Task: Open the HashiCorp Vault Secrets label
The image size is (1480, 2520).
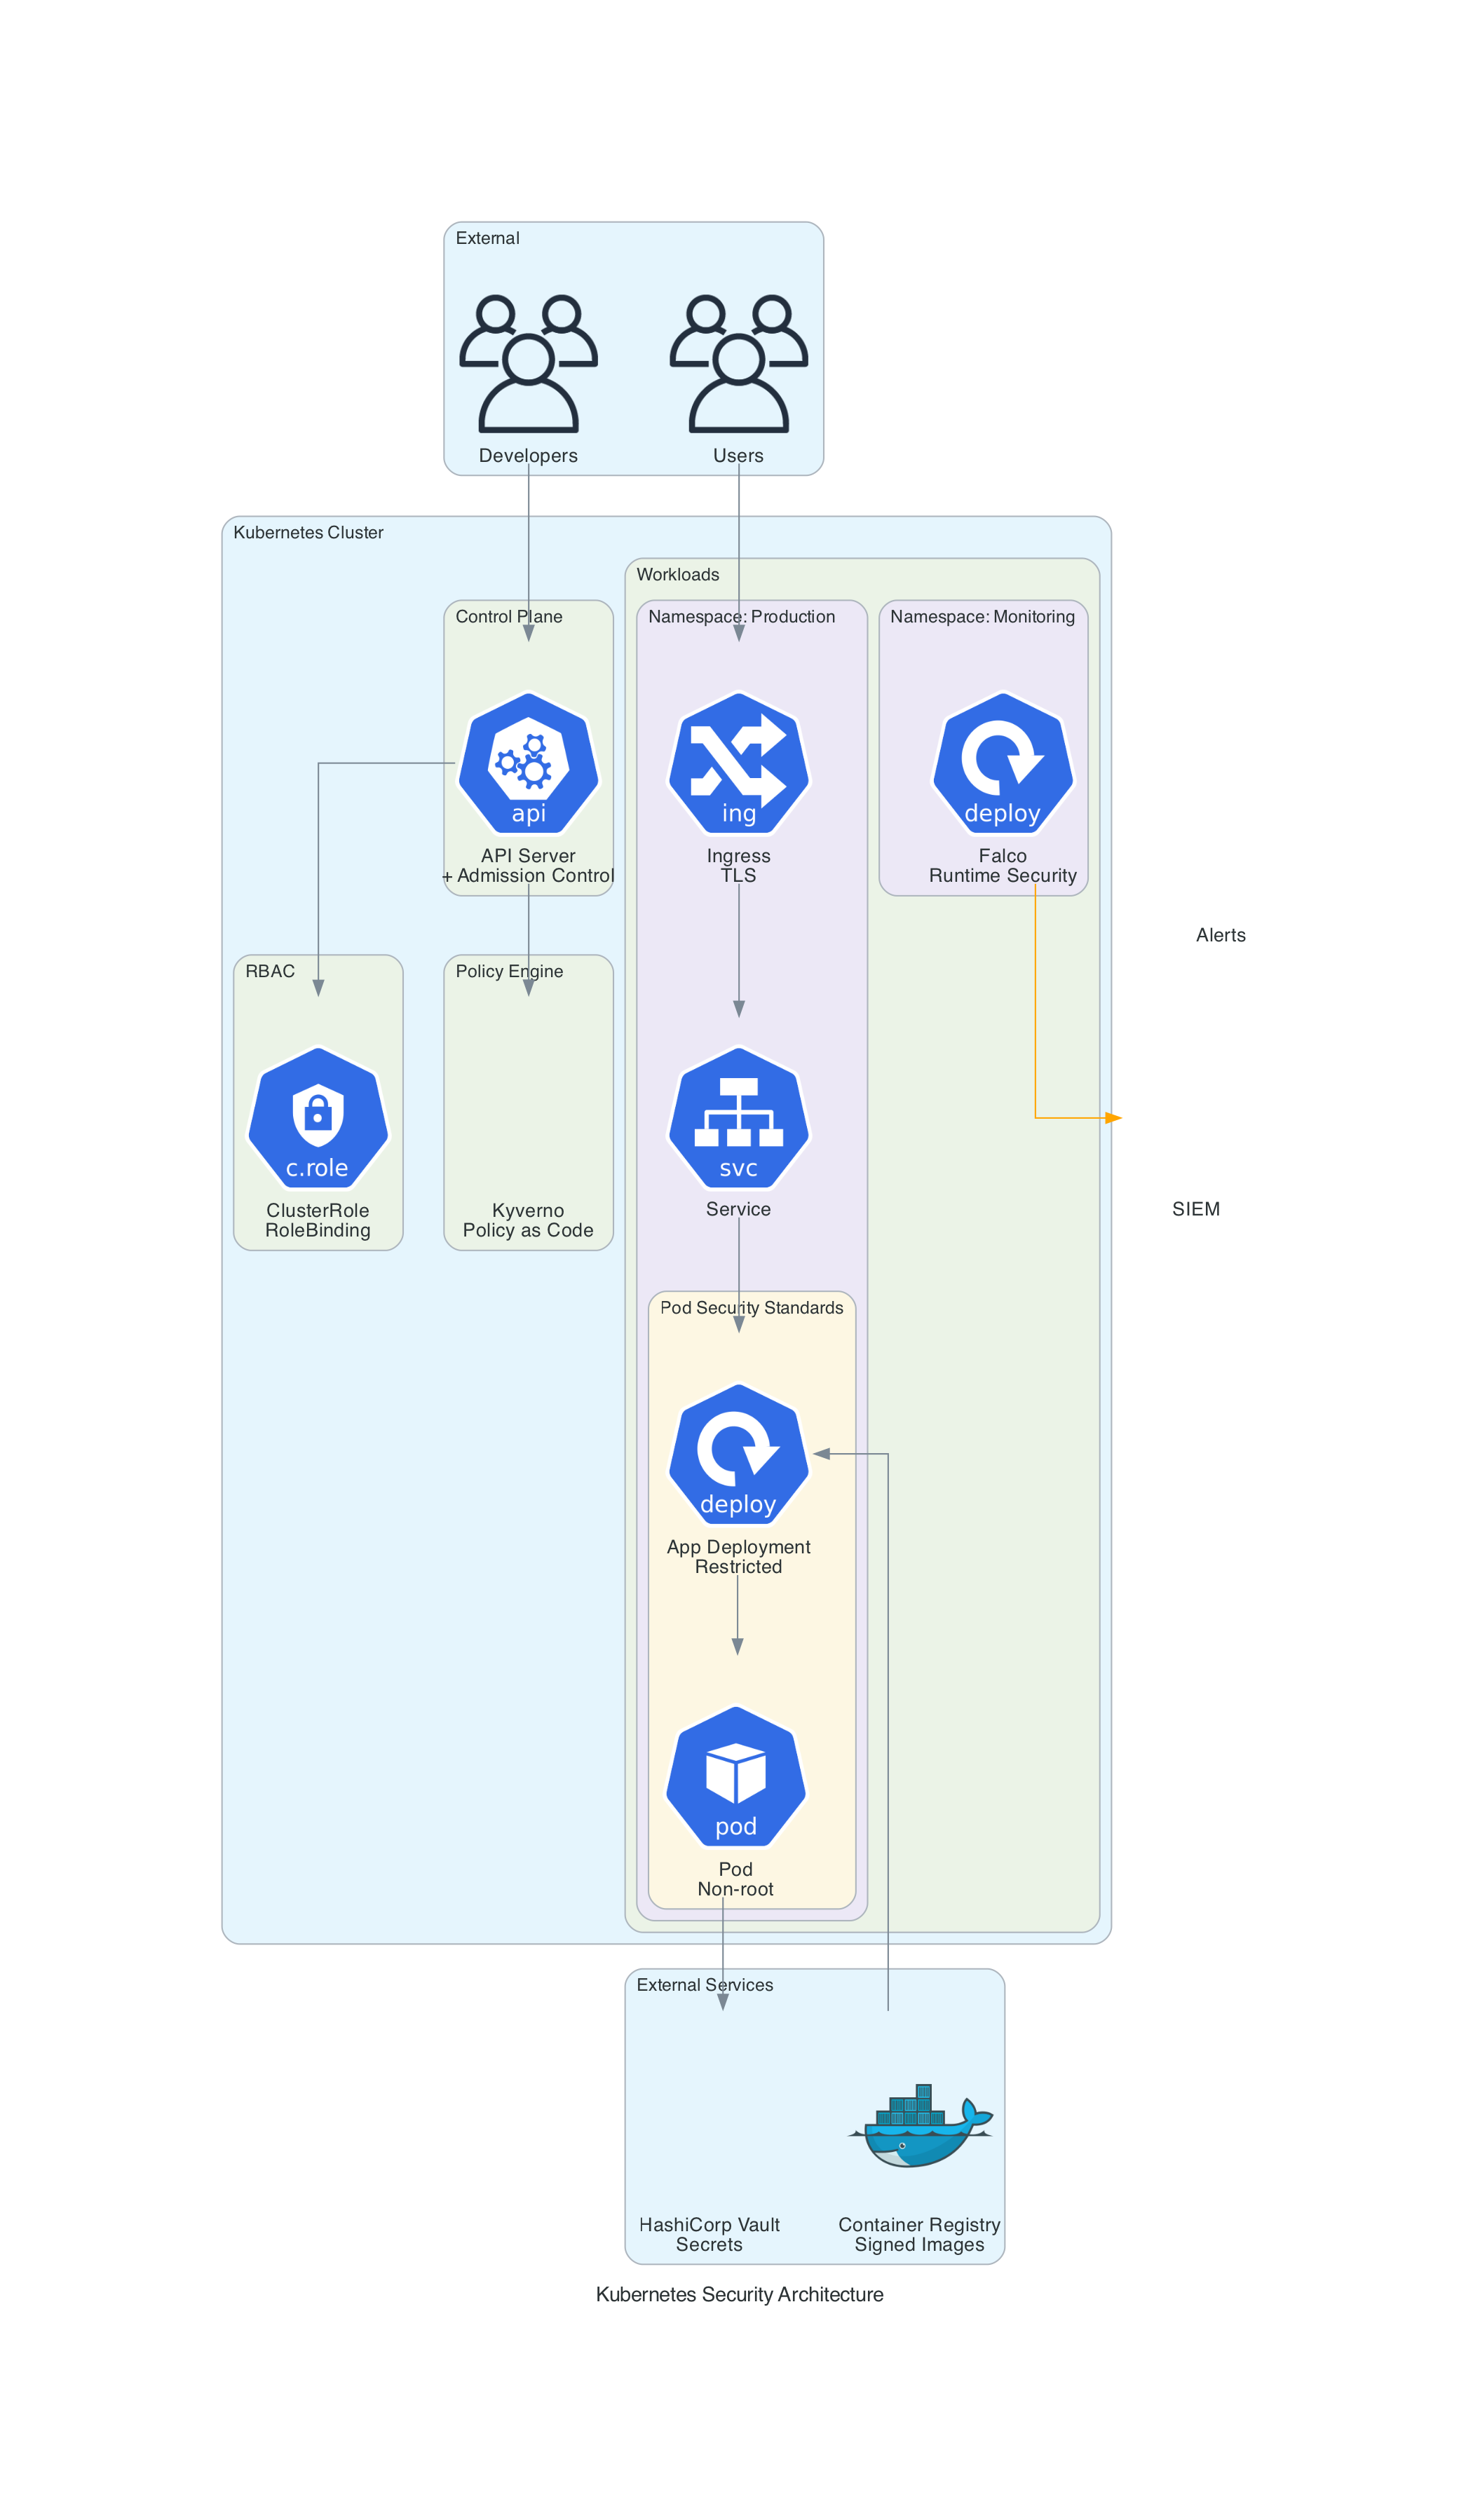Action: (x=710, y=2235)
